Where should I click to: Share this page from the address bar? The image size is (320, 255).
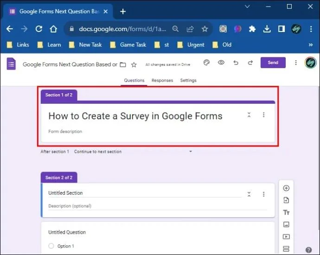pos(190,29)
